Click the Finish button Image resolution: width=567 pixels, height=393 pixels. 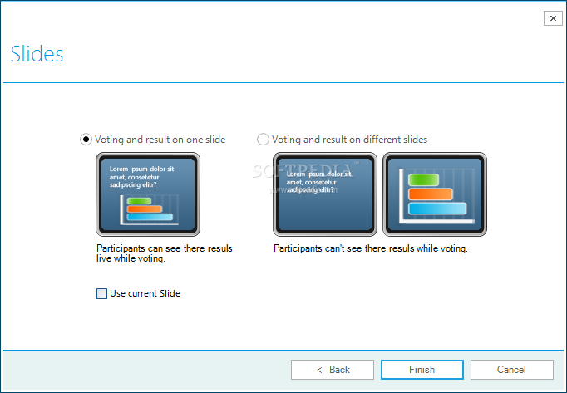click(x=422, y=370)
